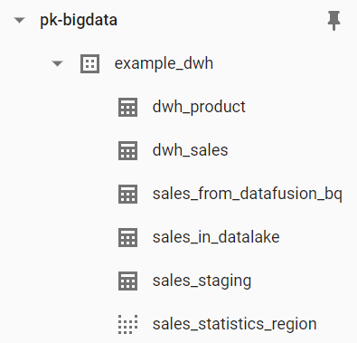
Task: Click the sales_staging table icon
Action: click(x=127, y=281)
